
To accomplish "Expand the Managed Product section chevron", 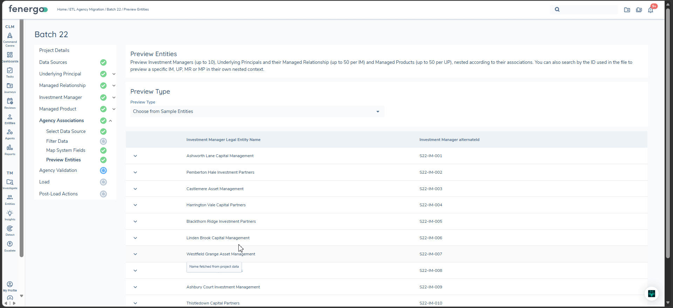I will tap(114, 109).
